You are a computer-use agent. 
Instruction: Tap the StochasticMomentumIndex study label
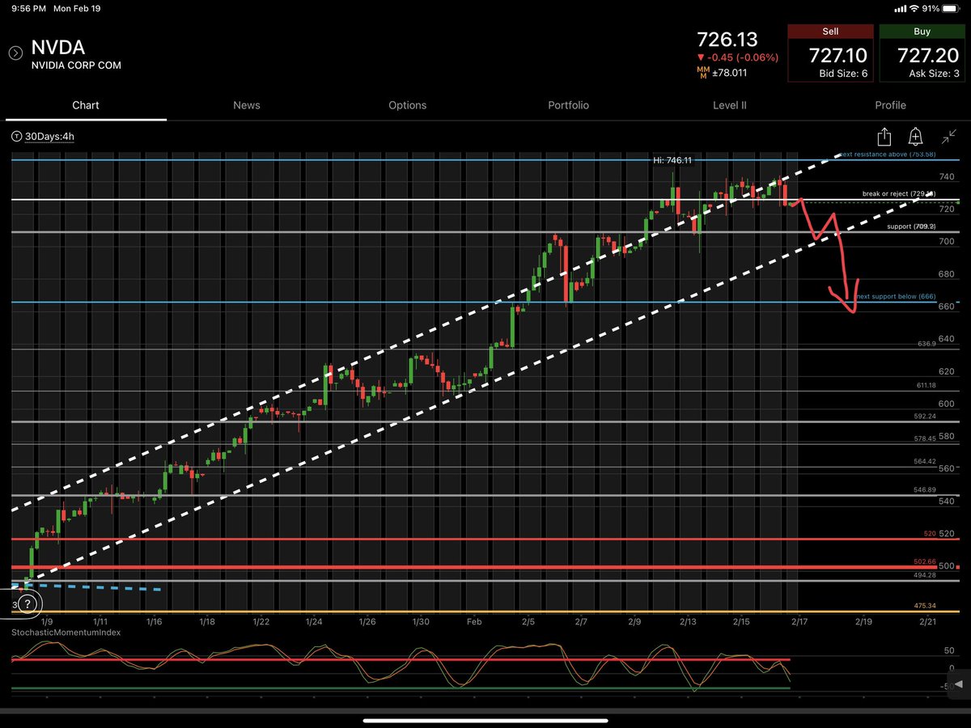point(66,632)
